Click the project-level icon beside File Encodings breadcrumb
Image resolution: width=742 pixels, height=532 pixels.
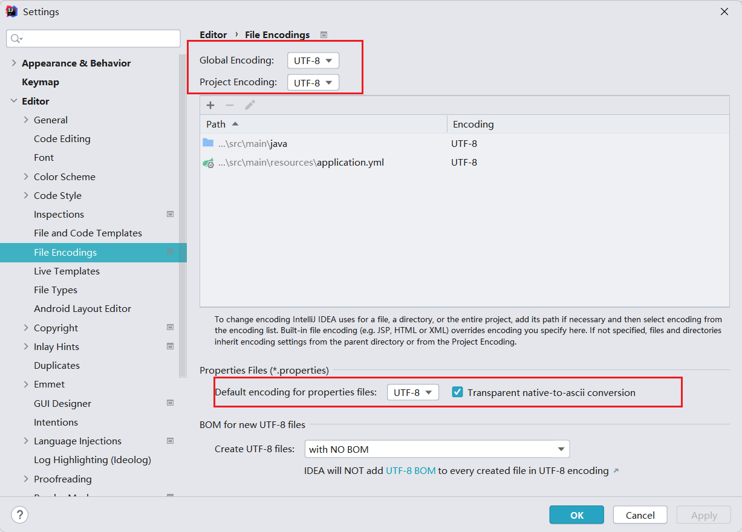coord(324,35)
